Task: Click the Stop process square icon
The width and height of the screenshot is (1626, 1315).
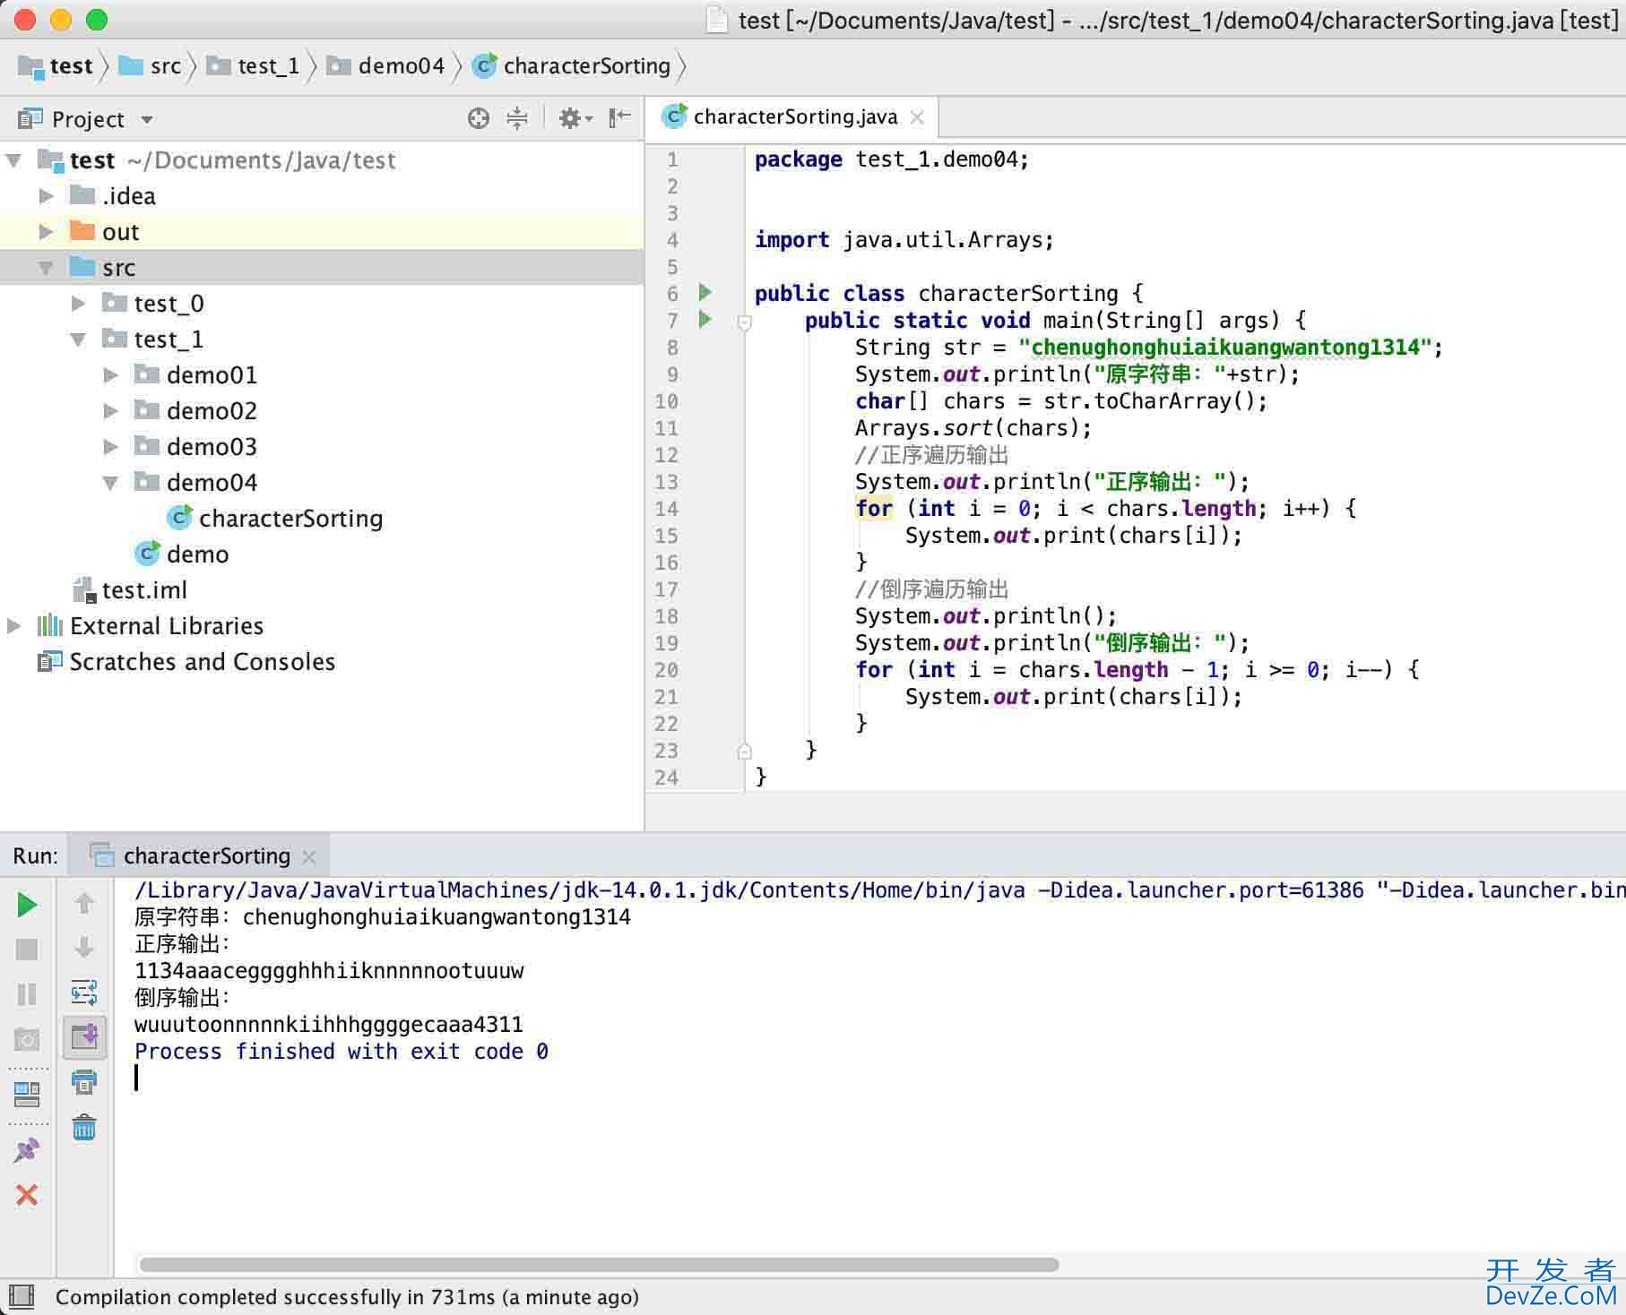Action: pos(27,950)
